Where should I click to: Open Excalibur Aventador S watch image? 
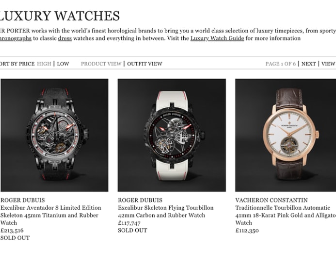[x=54, y=135]
